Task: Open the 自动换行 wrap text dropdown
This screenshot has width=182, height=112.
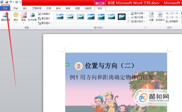Action: [x=160, y=17]
